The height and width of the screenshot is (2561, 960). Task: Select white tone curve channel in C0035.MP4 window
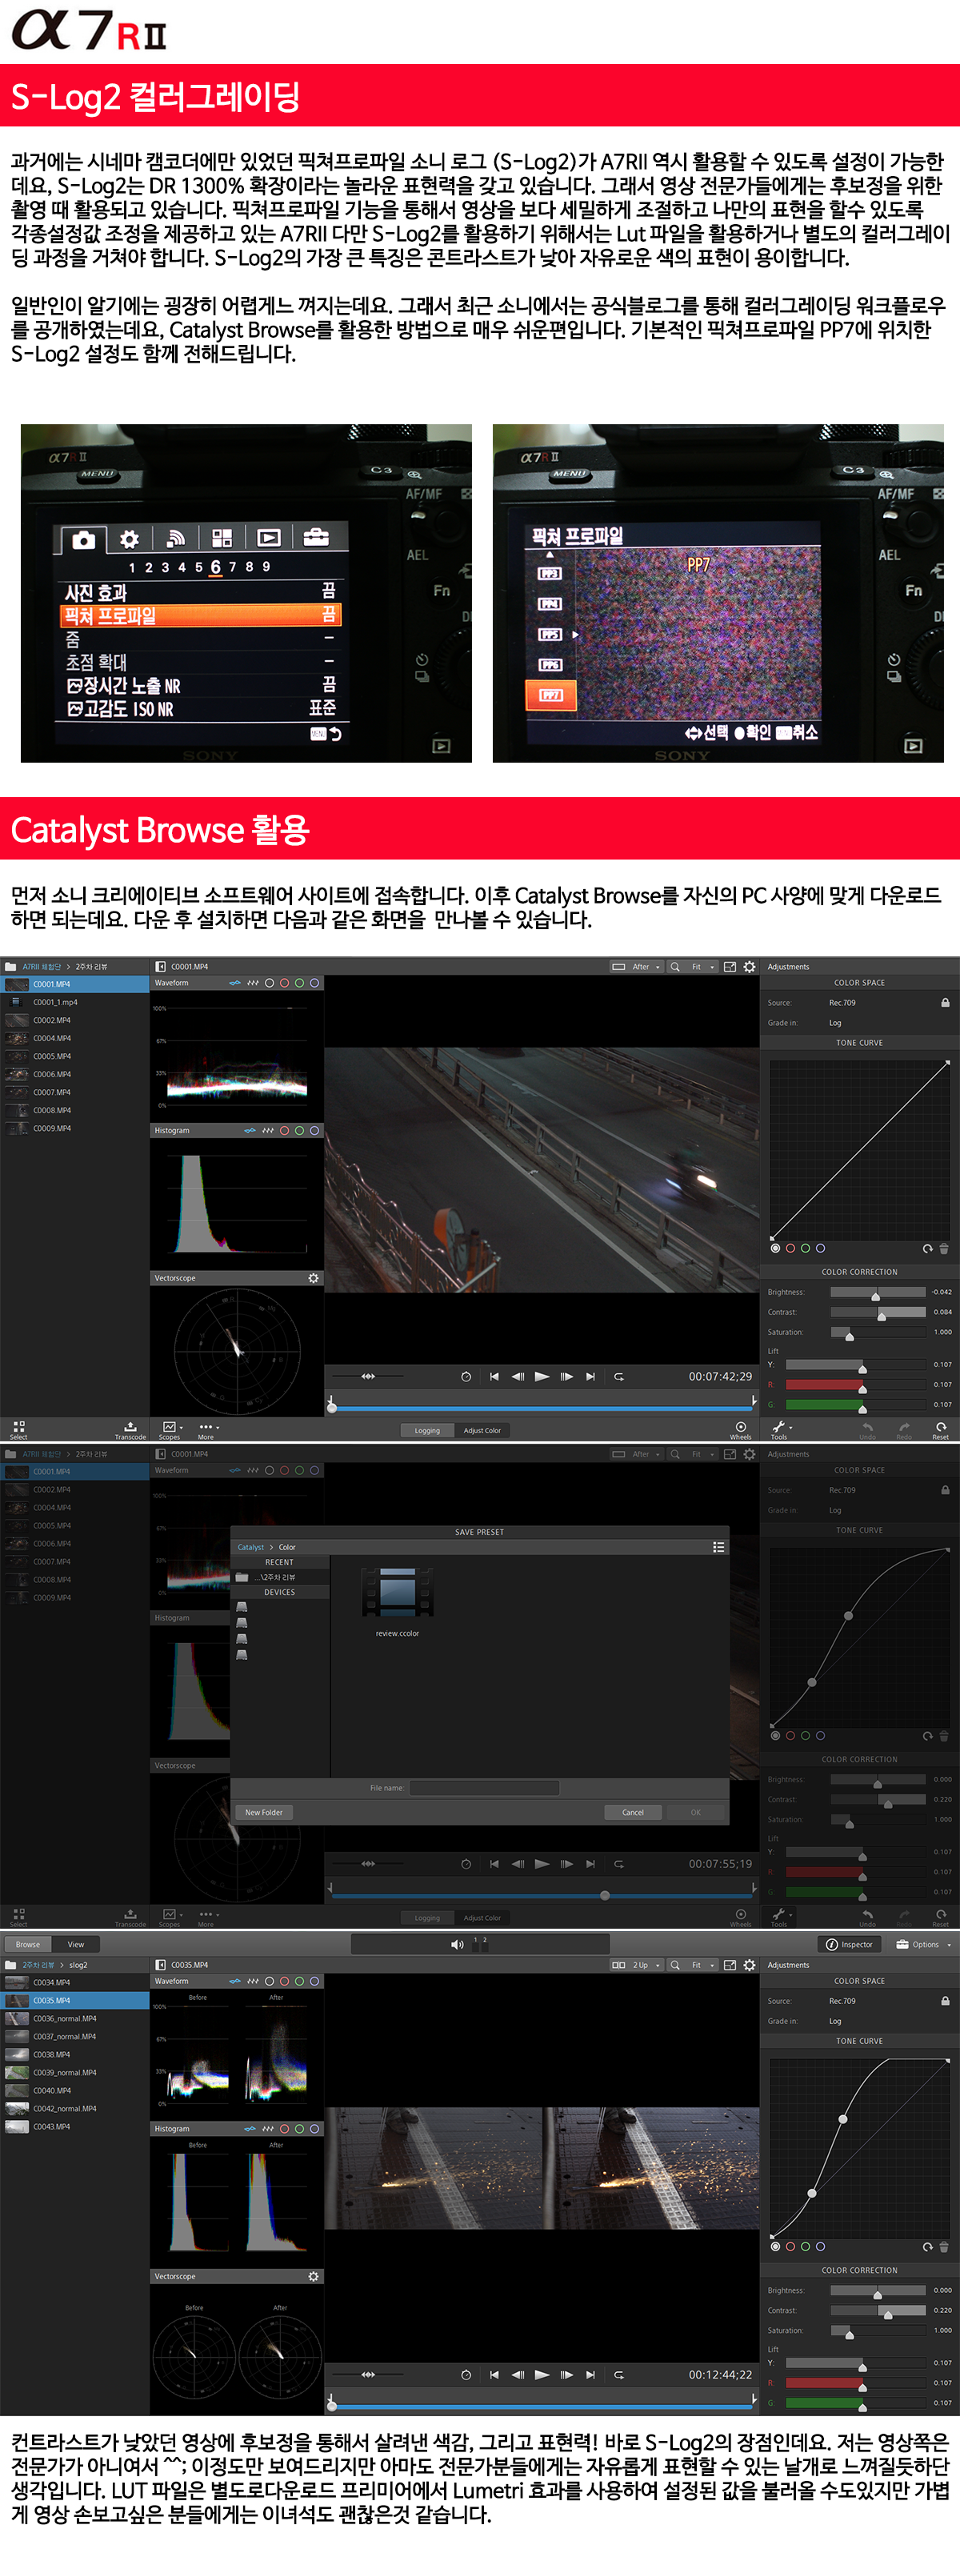(775, 2246)
